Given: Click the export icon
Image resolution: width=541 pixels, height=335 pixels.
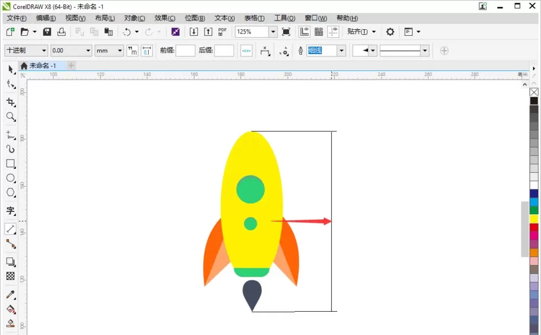Looking at the screenshot, I should pyautogui.click(x=208, y=32).
